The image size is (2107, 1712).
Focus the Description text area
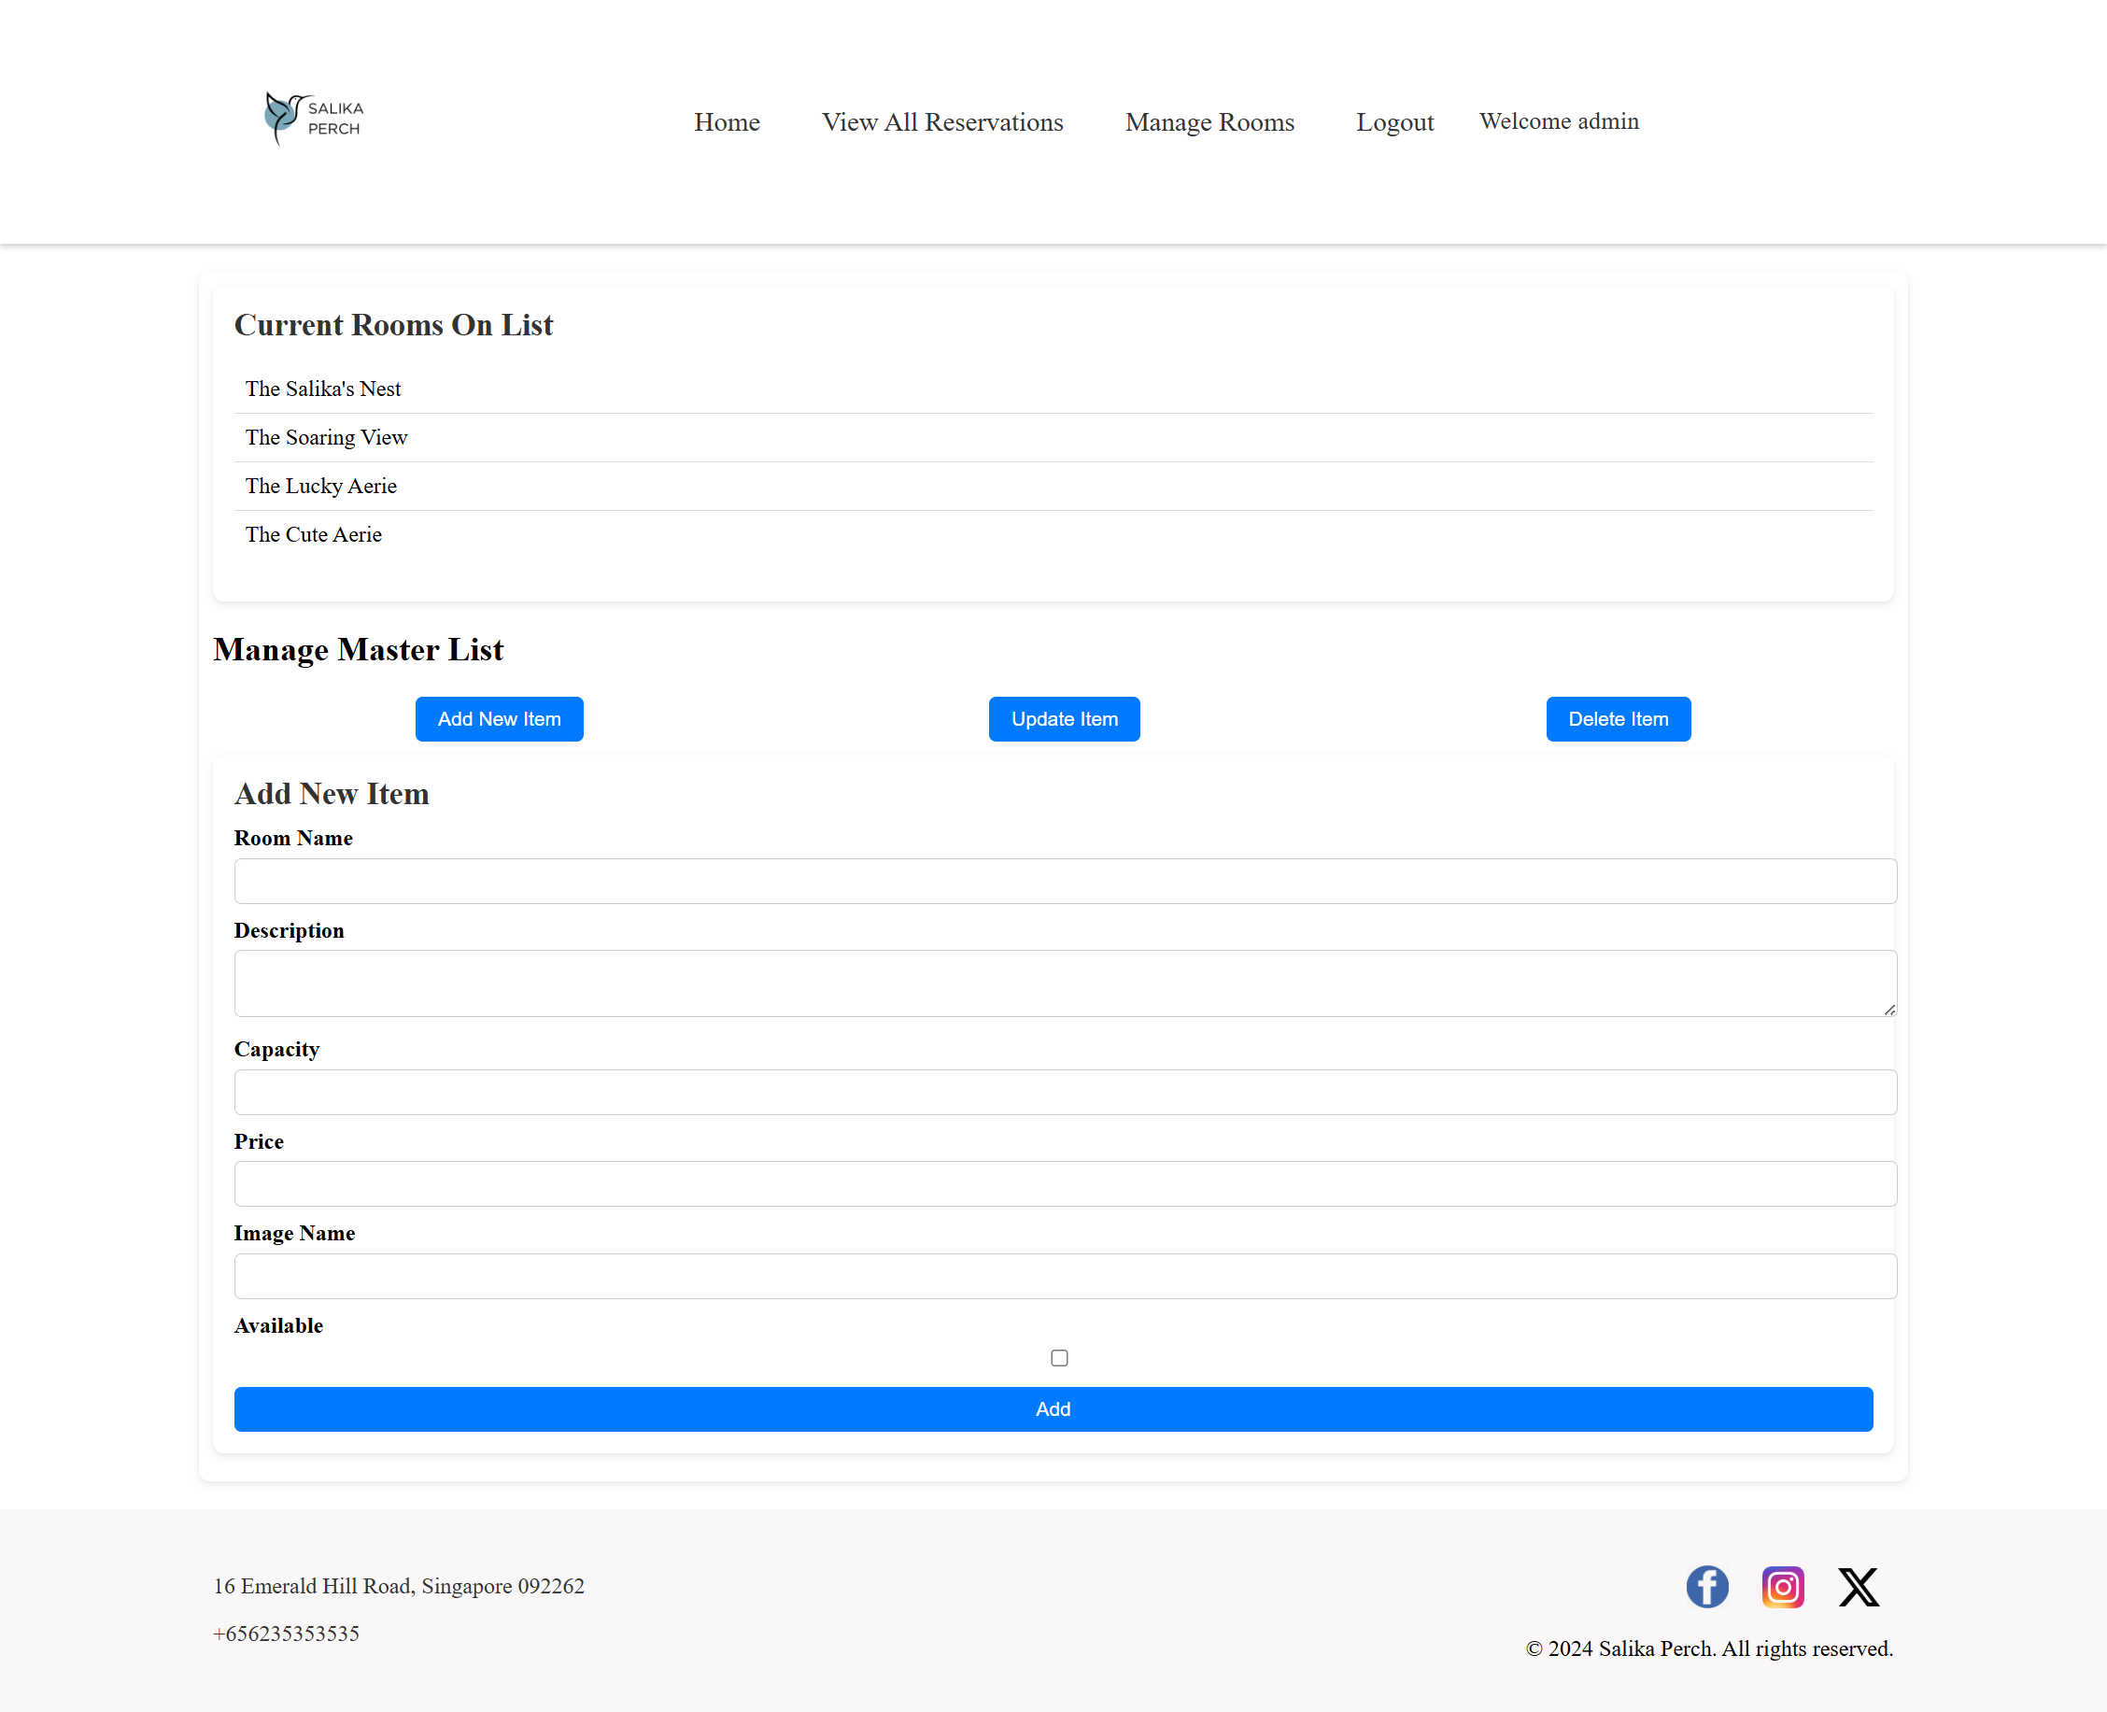click(x=1064, y=983)
